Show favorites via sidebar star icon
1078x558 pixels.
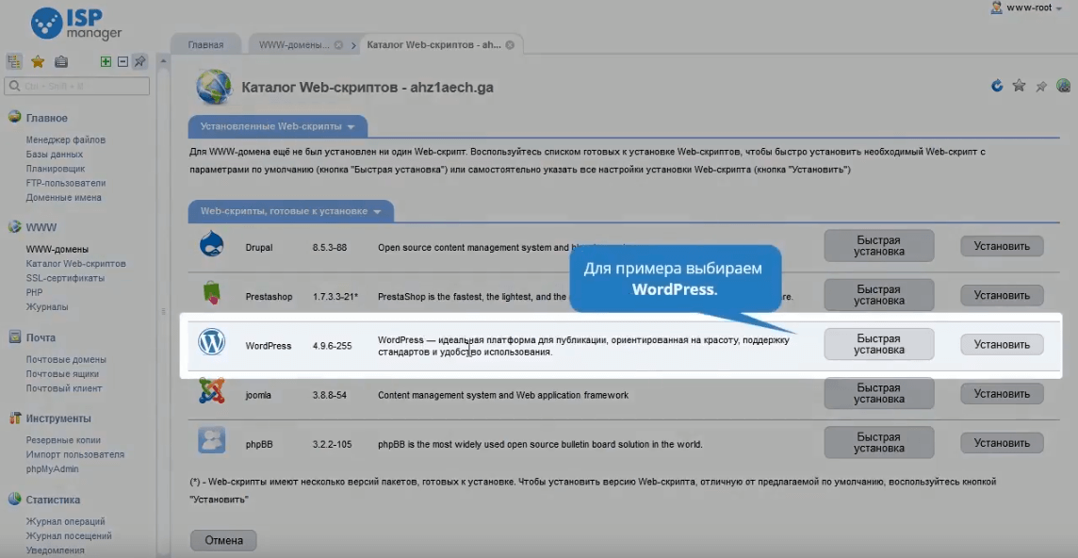pyautogui.click(x=38, y=62)
